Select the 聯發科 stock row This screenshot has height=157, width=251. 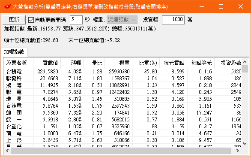tap(123, 78)
